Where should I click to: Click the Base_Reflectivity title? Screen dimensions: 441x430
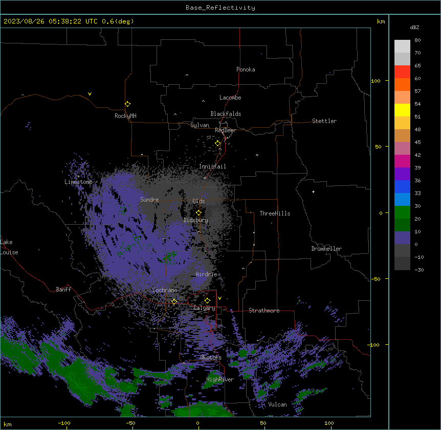tap(220, 8)
